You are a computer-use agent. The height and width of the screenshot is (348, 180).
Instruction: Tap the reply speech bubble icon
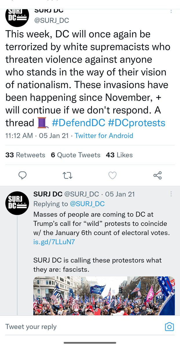click(x=22, y=175)
